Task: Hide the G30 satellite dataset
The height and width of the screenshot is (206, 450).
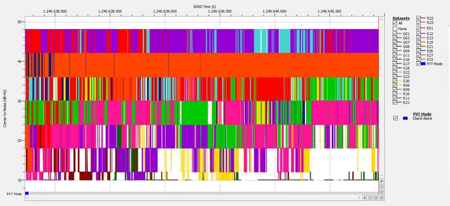Action: click(x=394, y=81)
